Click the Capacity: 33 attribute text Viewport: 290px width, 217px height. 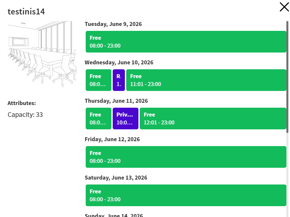point(25,115)
